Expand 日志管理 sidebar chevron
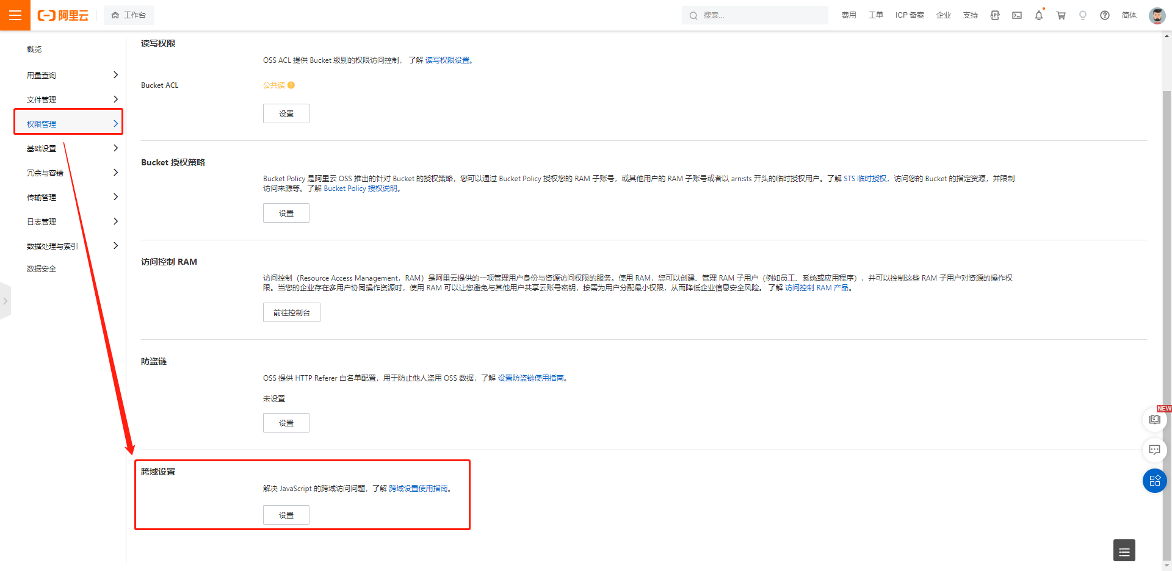The width and height of the screenshot is (1172, 571). [115, 221]
